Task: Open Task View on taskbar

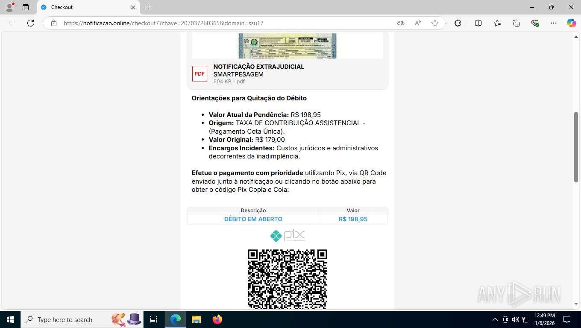Action: tap(154, 319)
